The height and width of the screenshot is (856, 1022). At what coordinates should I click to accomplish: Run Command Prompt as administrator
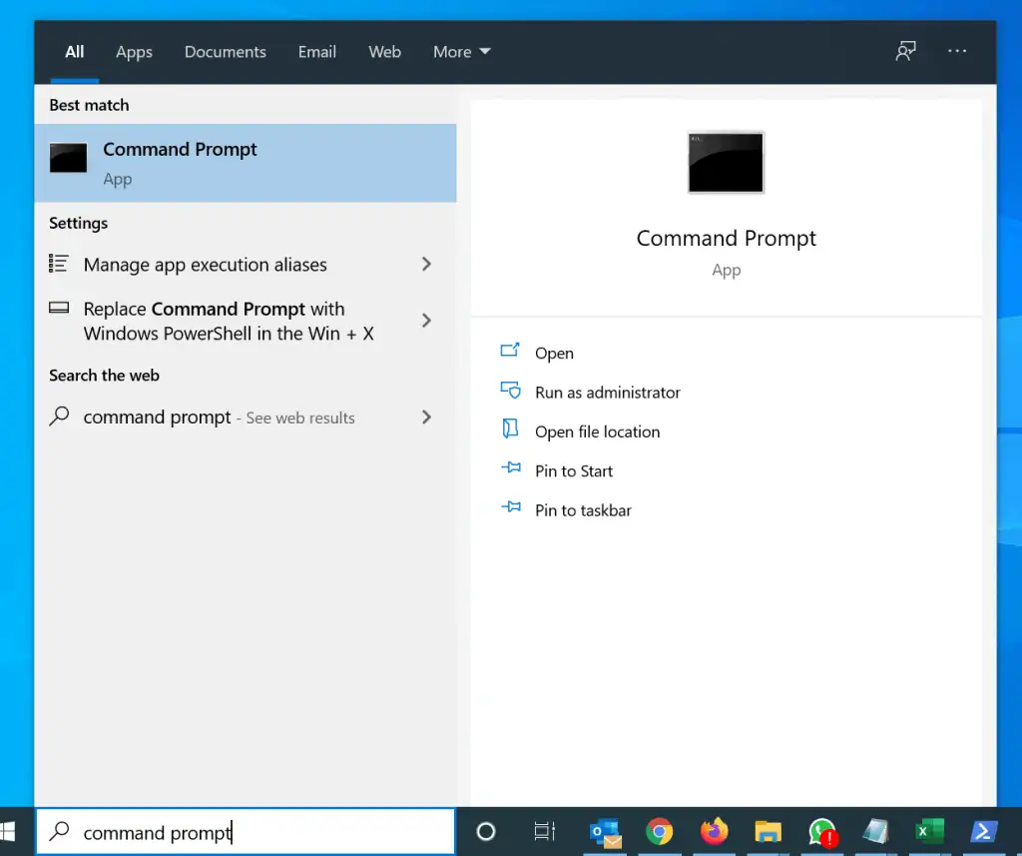point(606,393)
